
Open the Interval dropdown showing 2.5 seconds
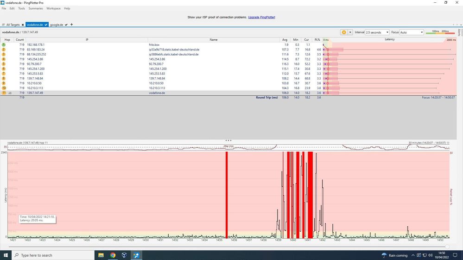[377, 32]
